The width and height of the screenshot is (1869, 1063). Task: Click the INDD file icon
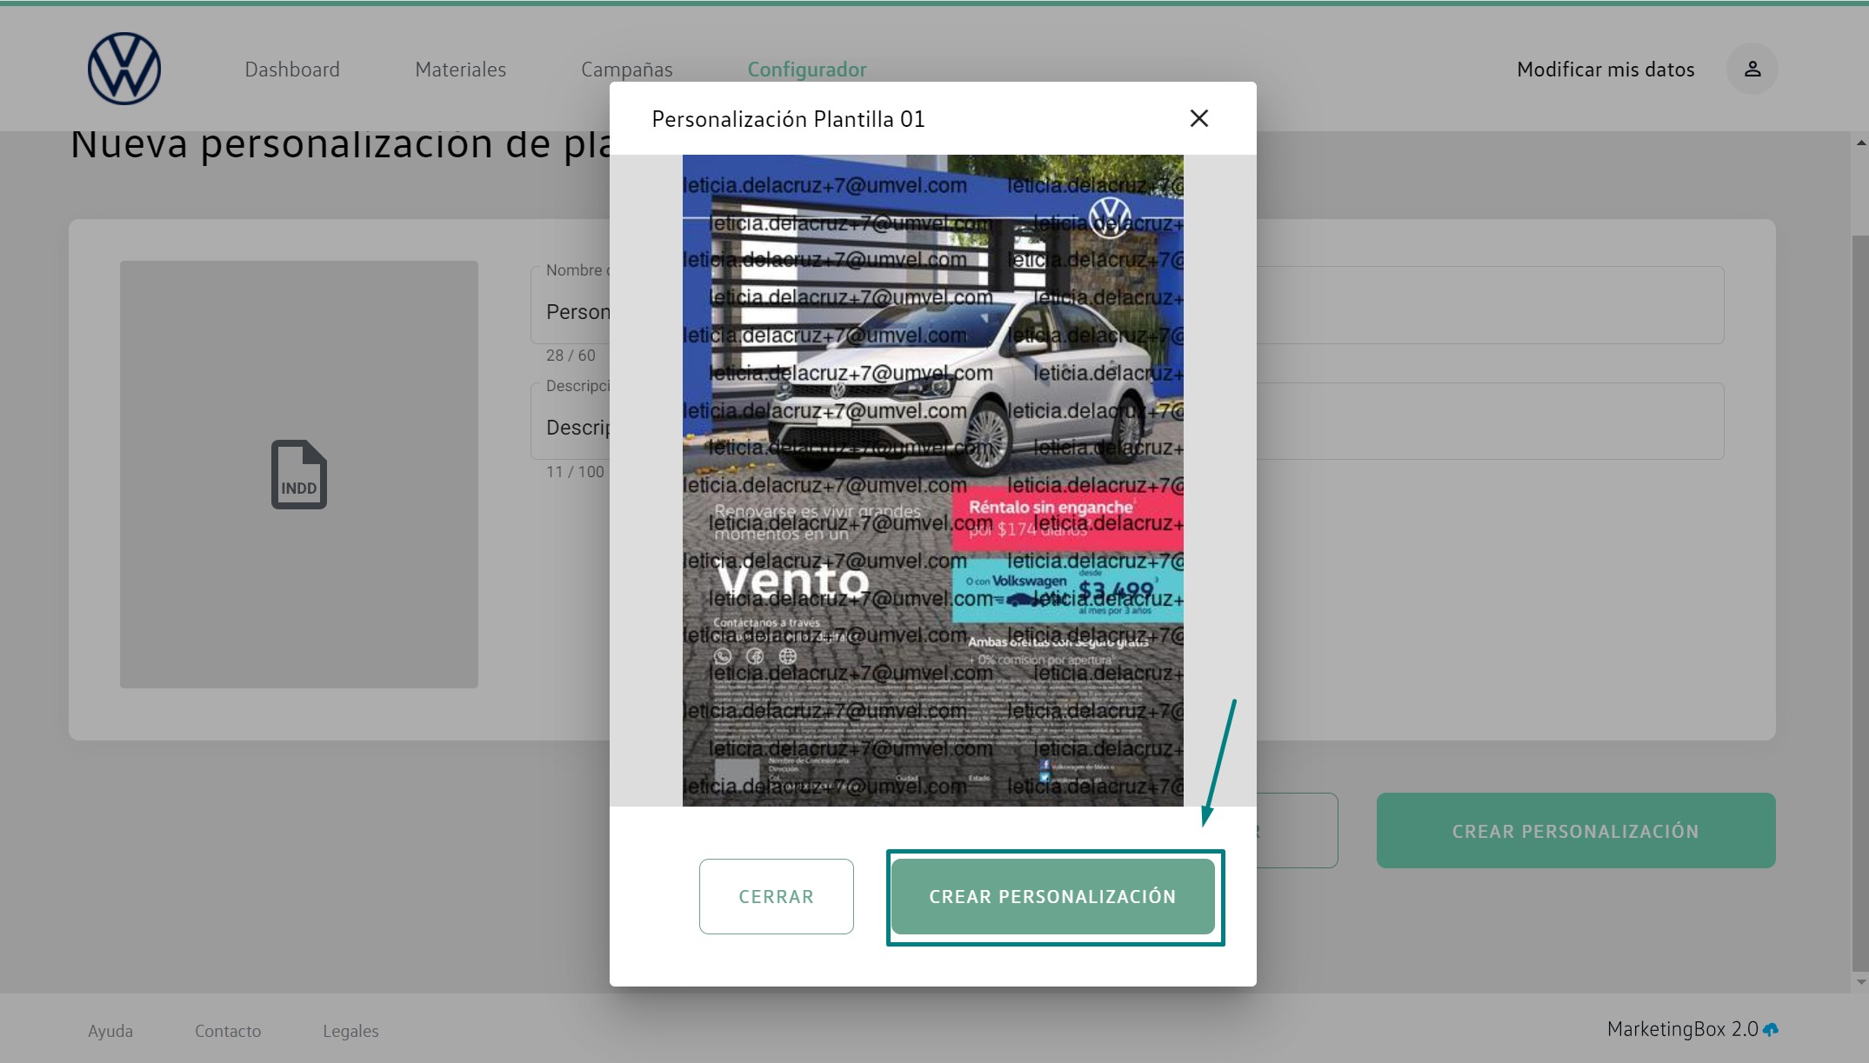298,475
